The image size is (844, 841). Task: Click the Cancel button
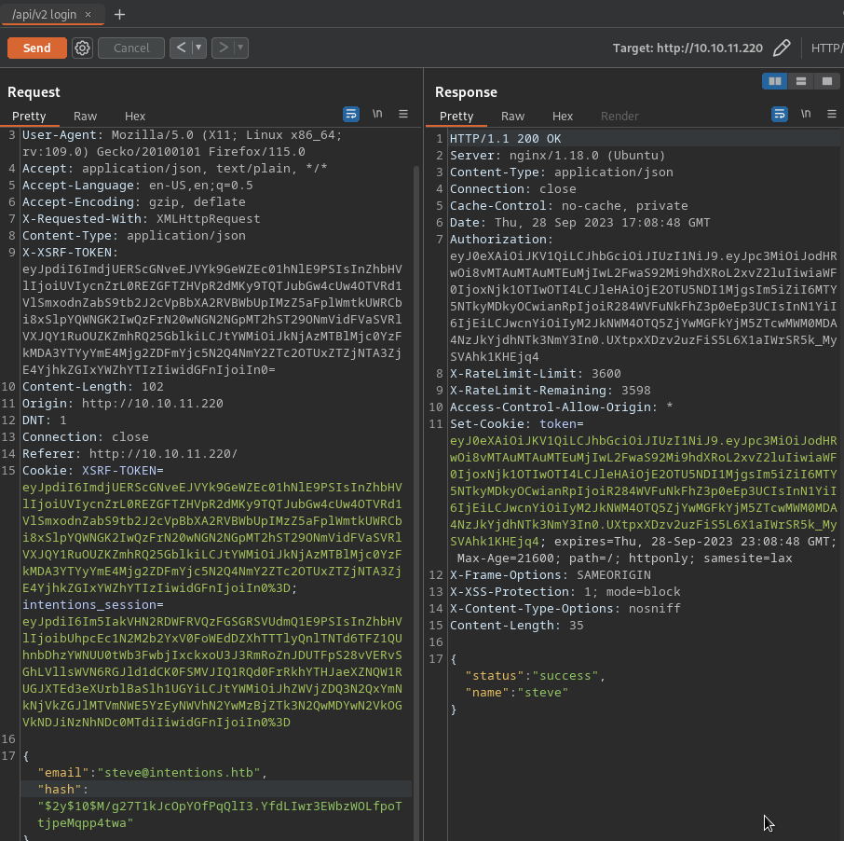coord(131,48)
